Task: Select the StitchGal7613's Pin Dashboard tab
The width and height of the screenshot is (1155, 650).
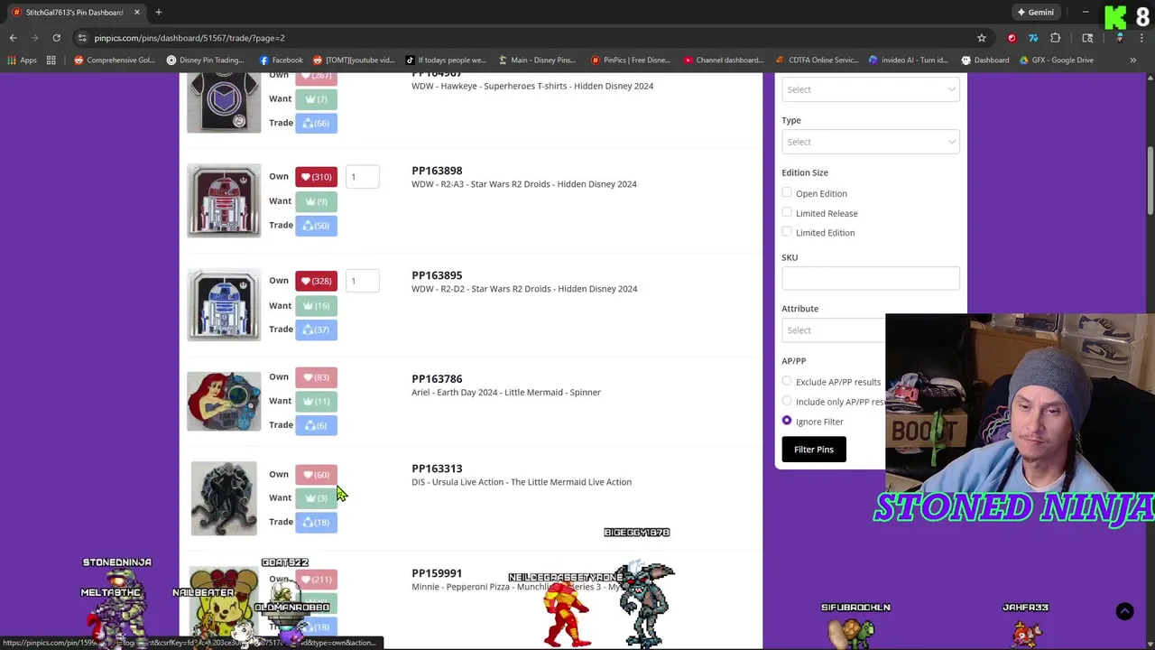Action: tap(74, 13)
